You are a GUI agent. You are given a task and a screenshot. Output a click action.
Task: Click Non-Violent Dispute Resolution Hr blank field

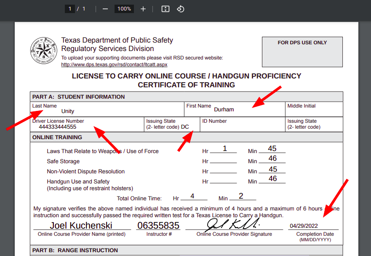[223, 171]
